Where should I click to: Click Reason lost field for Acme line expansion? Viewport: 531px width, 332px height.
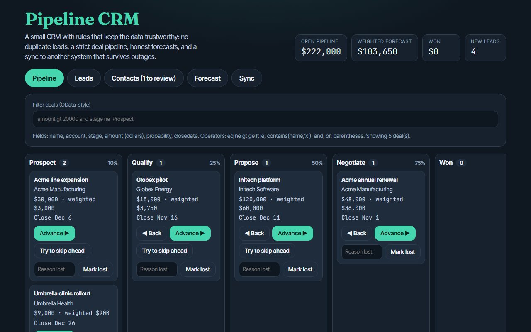[54, 269]
